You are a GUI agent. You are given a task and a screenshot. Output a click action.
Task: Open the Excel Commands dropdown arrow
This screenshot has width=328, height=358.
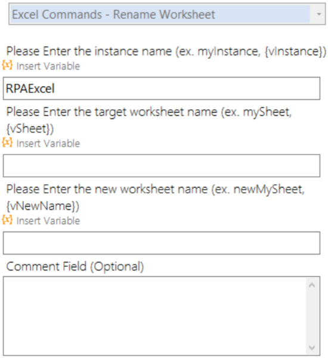[x=319, y=14]
